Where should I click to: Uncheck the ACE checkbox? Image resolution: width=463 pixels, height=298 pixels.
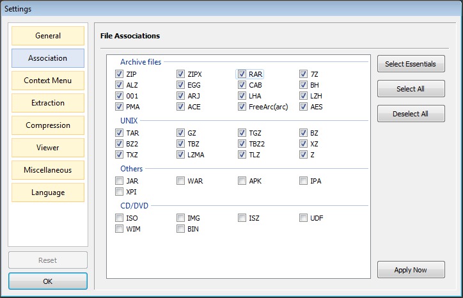(x=181, y=107)
